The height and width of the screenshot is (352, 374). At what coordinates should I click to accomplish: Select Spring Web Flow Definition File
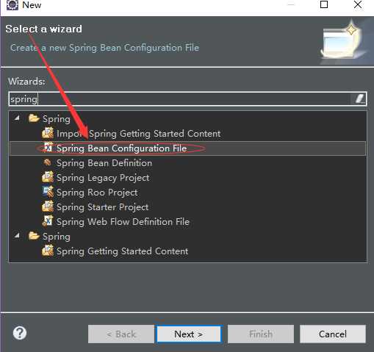click(123, 222)
